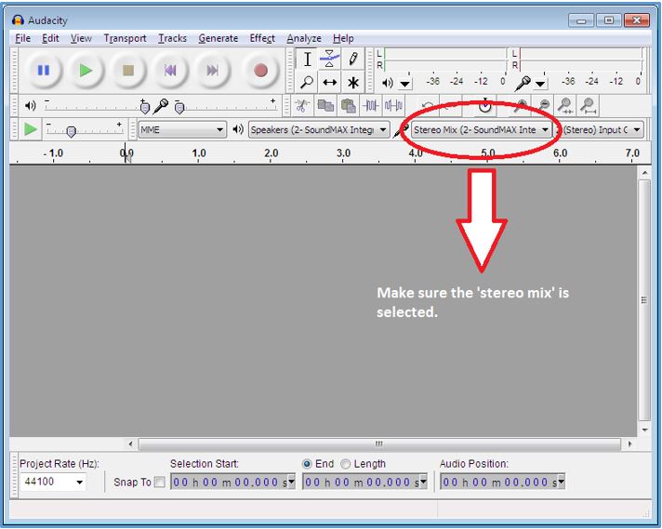662x529 pixels.
Task: Open the Tracks menu
Action: (x=172, y=38)
